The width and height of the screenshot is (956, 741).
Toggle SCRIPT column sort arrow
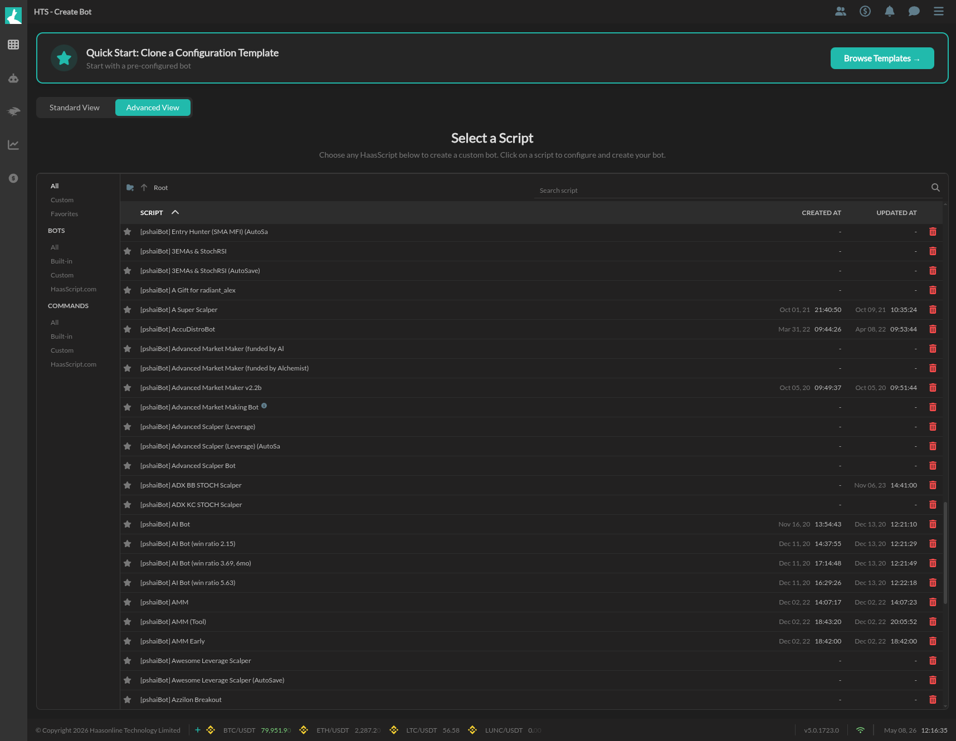click(175, 212)
